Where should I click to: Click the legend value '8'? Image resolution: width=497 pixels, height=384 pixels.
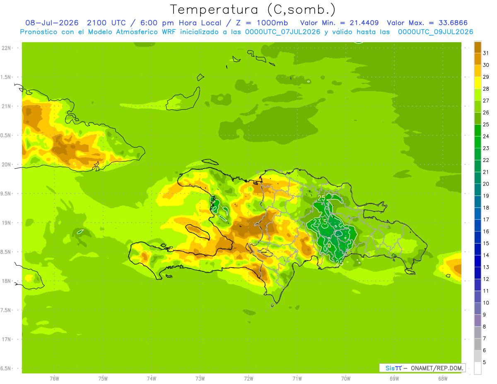[485, 326]
